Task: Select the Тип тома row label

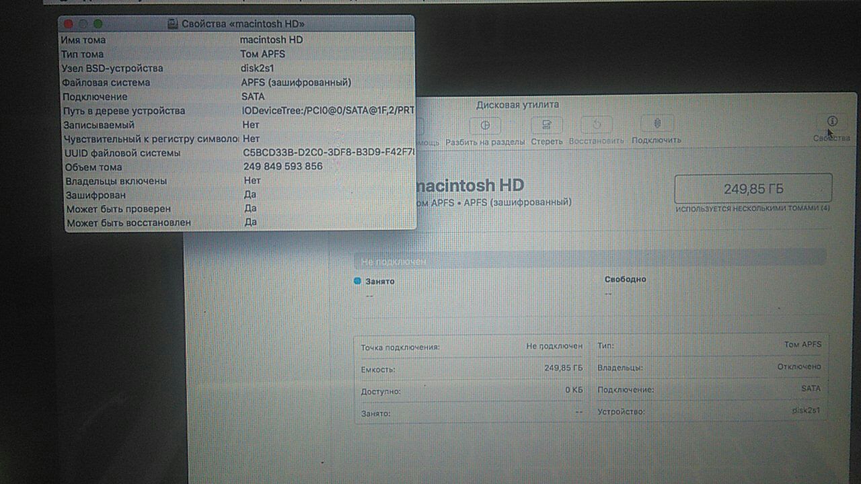Action: 83,54
